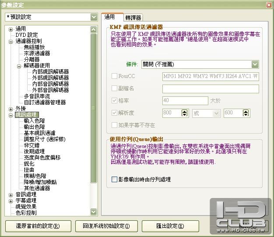Select 自訂過濾器管理器 in the tree

click(x=45, y=103)
